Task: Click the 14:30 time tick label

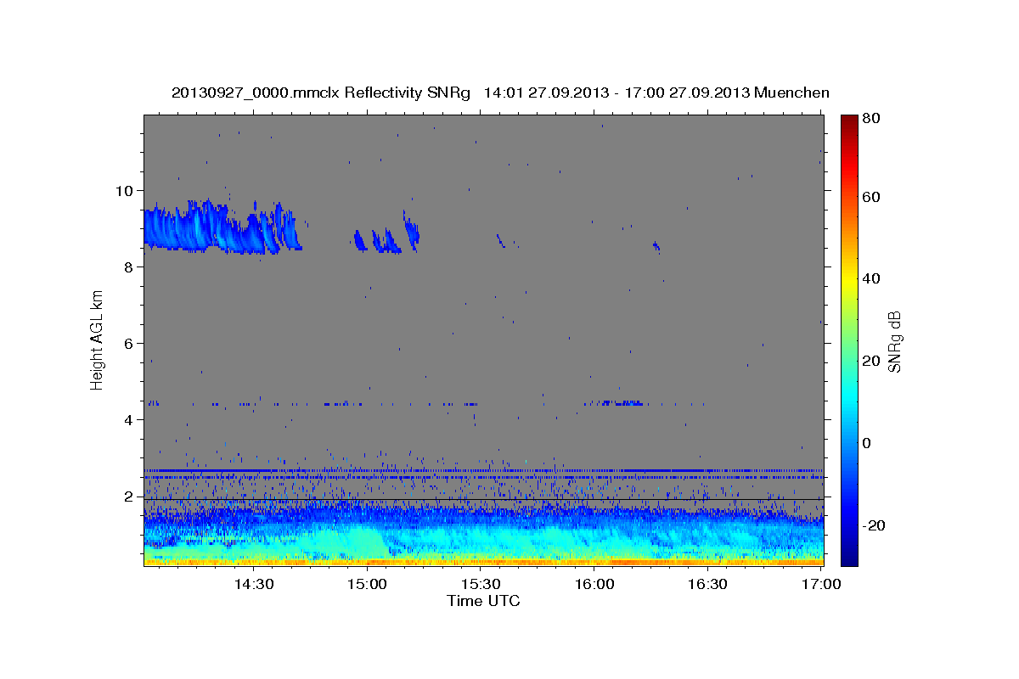Action: coord(253,584)
